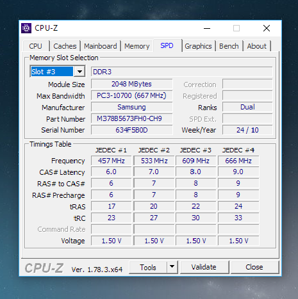Click the Serial Number field 634F5B0D
This screenshot has height=299, width=298.
point(131,130)
